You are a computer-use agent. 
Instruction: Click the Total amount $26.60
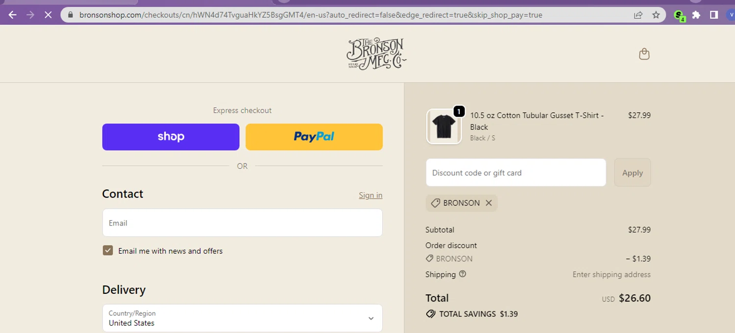point(635,298)
